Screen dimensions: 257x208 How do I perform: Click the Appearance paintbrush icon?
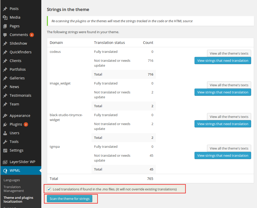point(5,116)
